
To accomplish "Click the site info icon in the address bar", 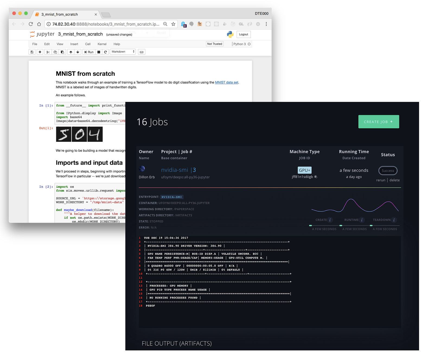I will click(x=49, y=24).
